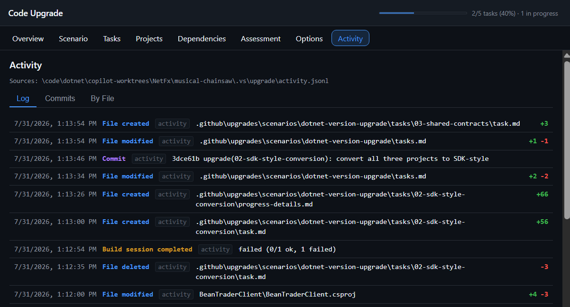Click the 1:12:35 PM timestamp
This screenshot has height=307, width=570.
55,267
